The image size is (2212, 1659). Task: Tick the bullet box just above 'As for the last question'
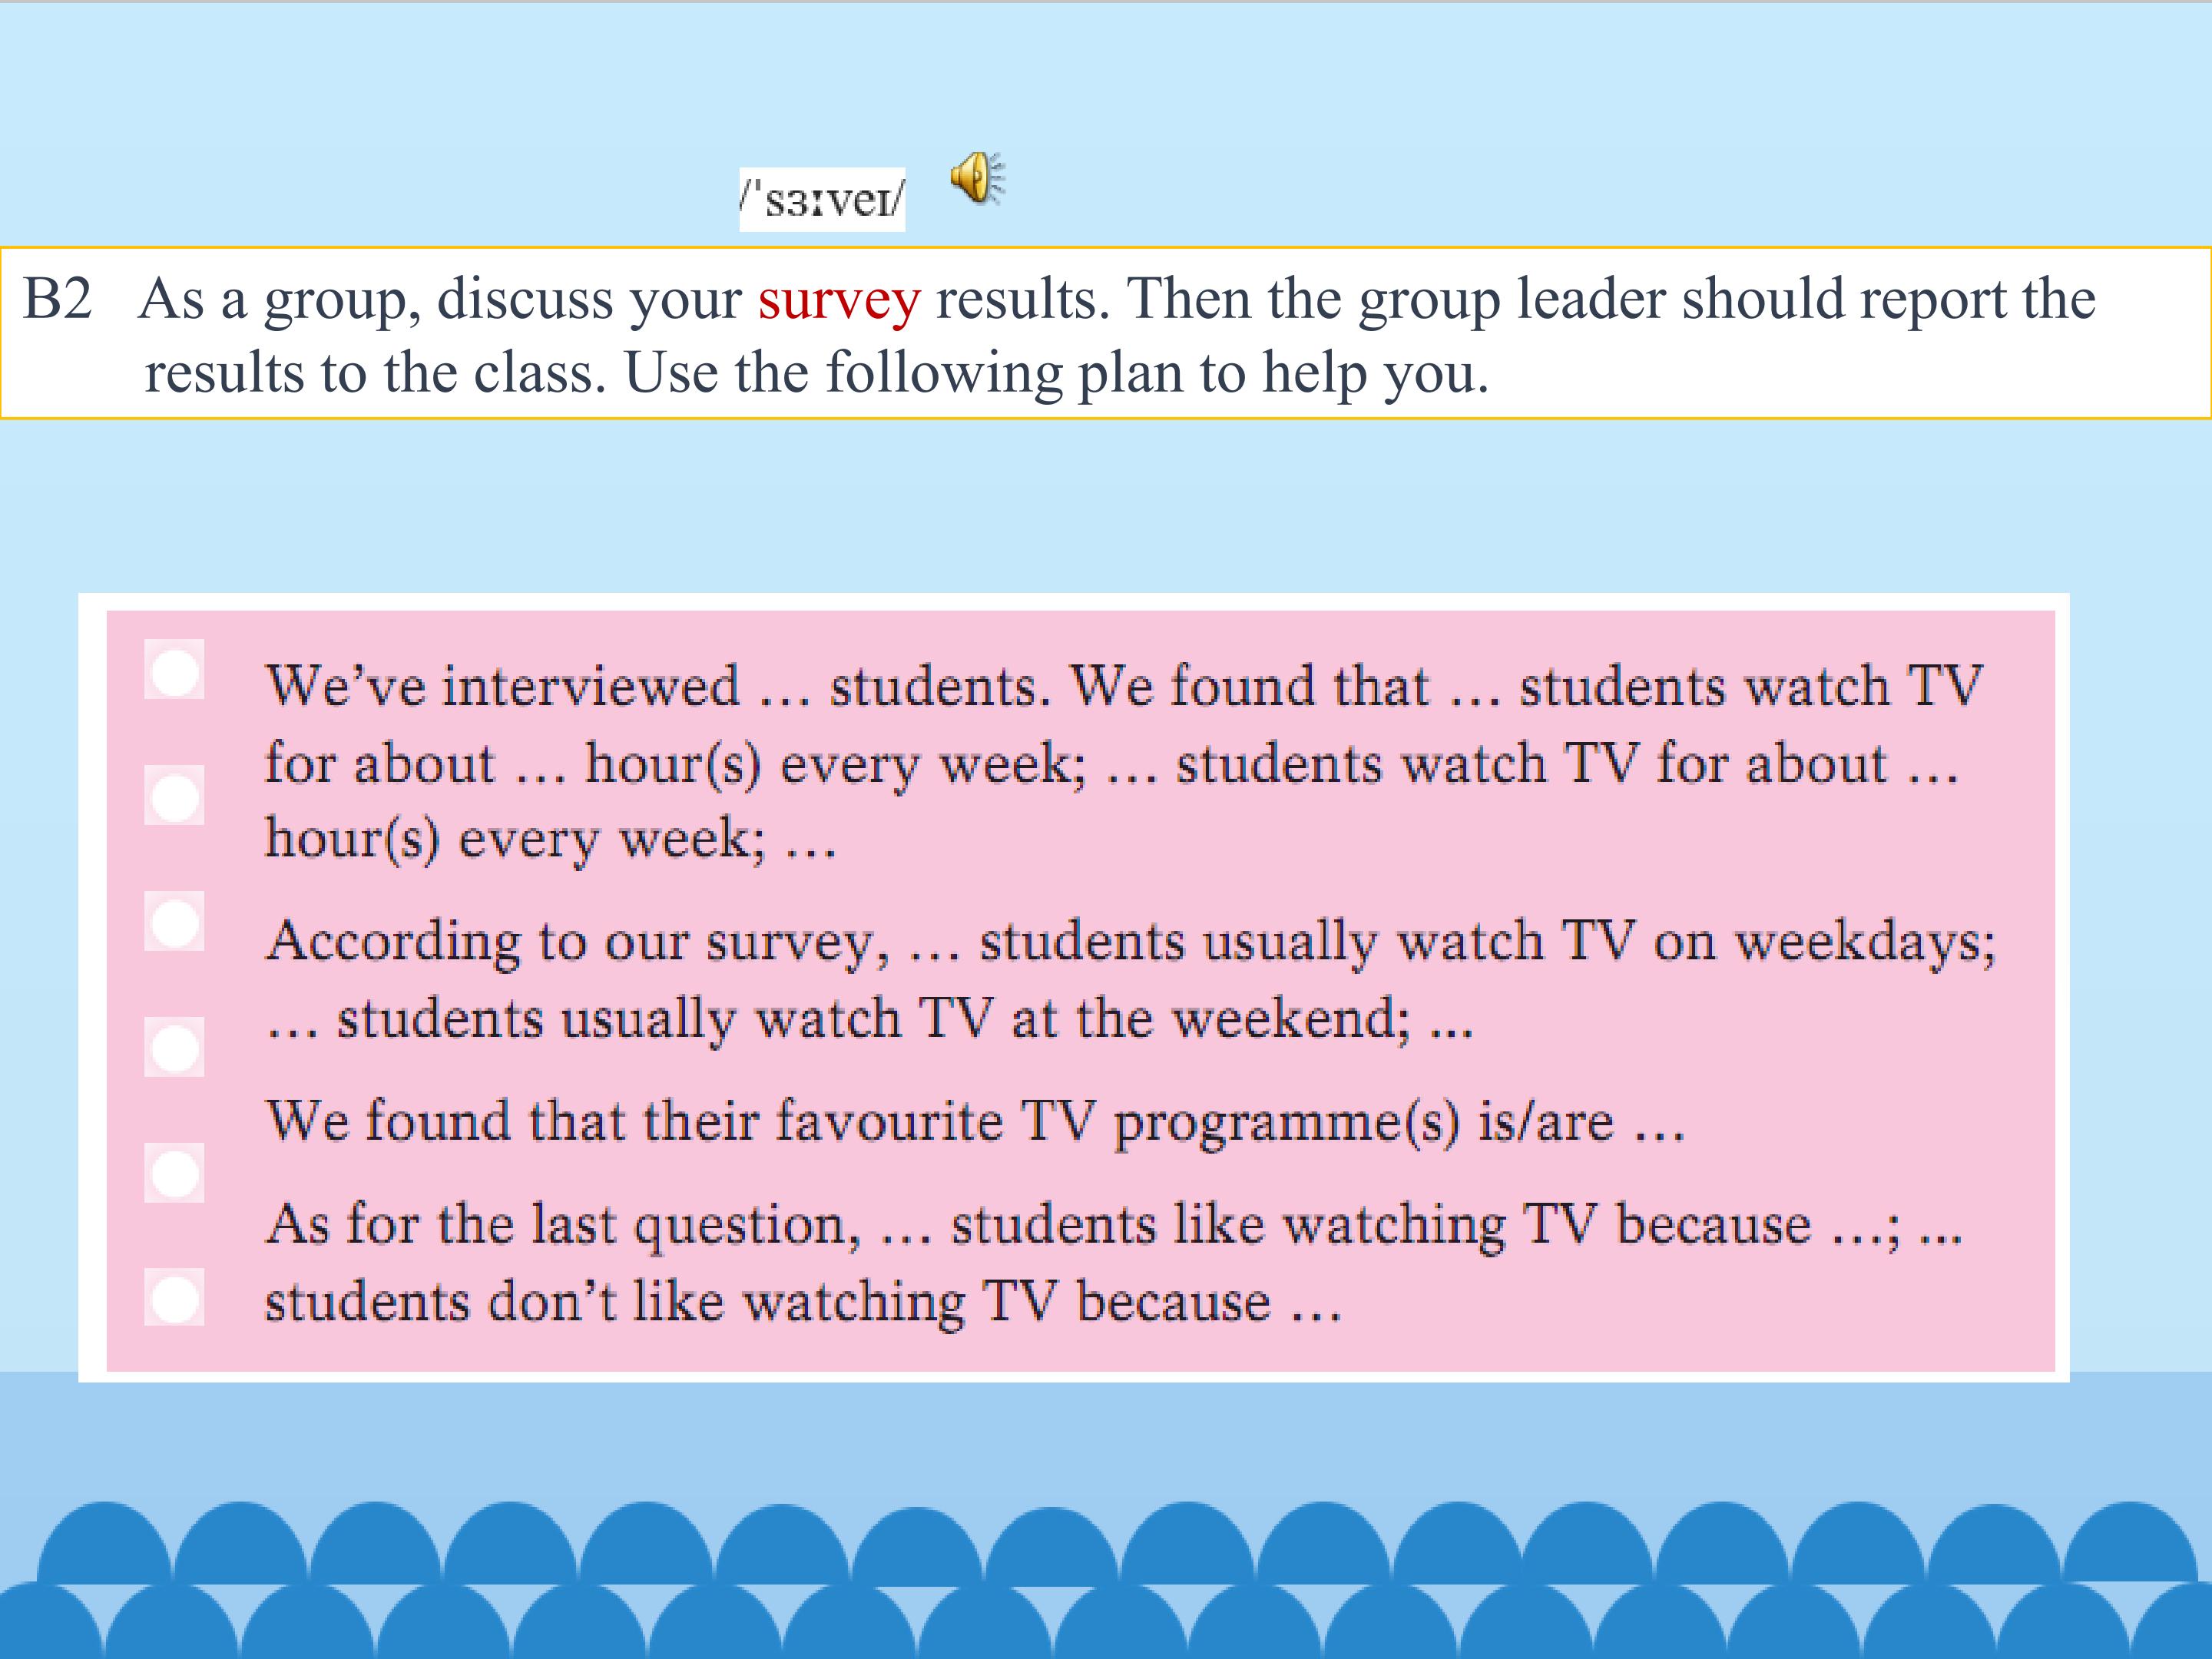174,1173
